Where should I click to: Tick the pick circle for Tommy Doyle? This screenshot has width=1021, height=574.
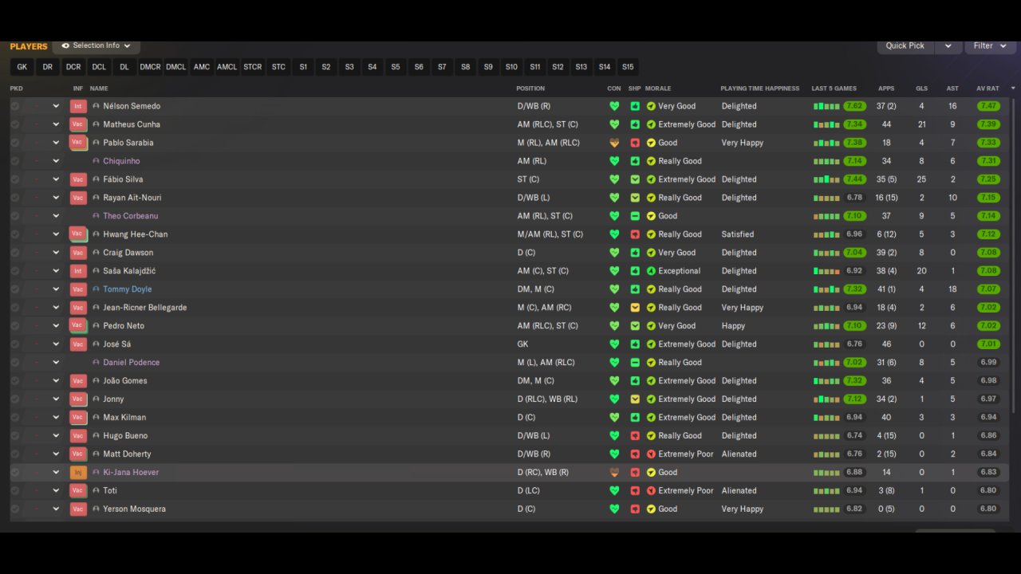click(15, 289)
